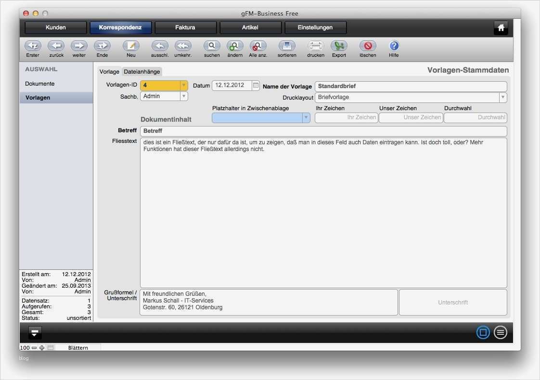
Task: Click the home icon in the top right
Action: click(x=501, y=28)
